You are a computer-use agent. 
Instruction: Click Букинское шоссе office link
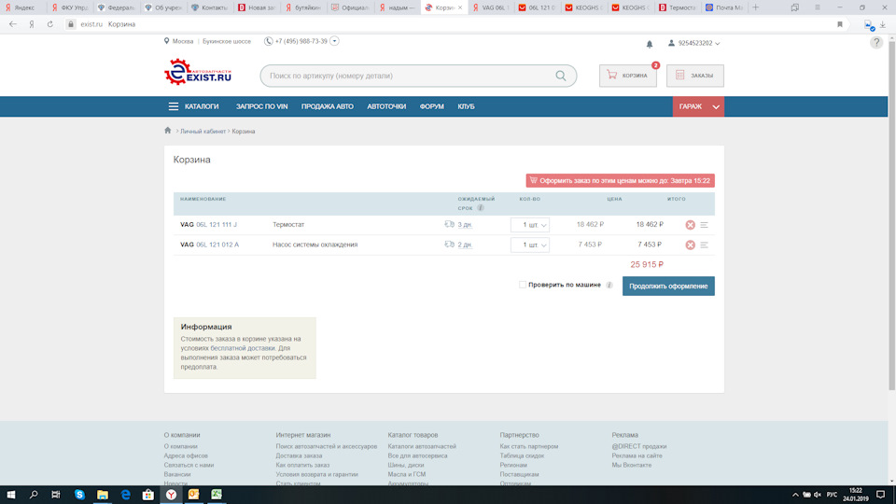pyautogui.click(x=226, y=41)
